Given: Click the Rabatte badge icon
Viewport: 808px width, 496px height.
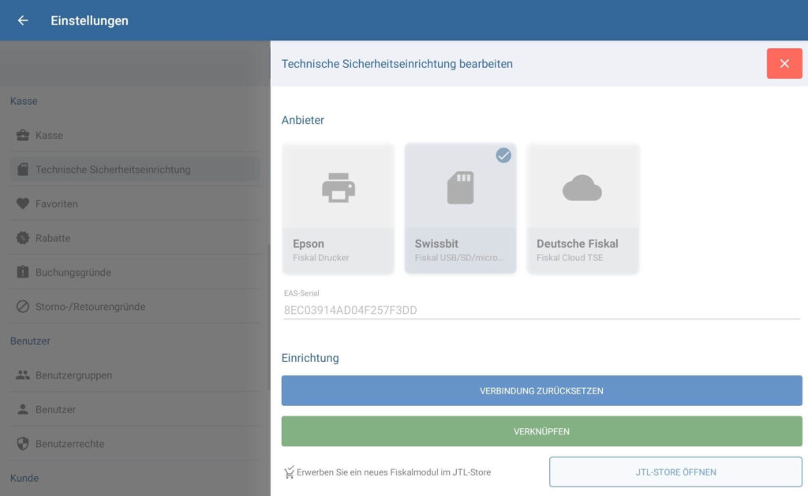Looking at the screenshot, I should pyautogui.click(x=23, y=238).
